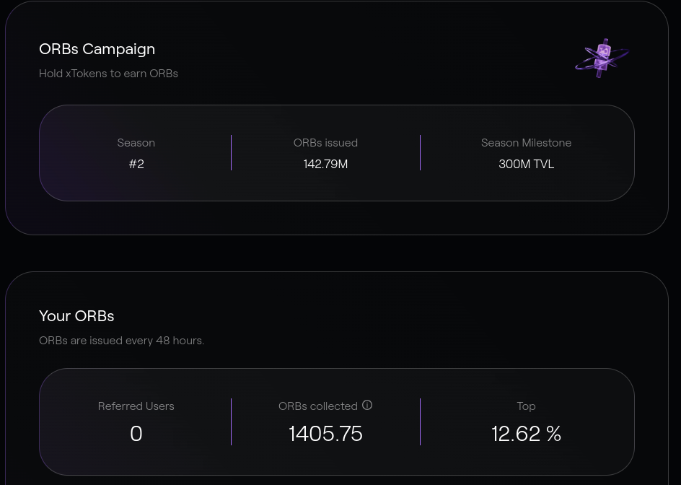681x485 pixels.
Task: Click the Season label
Action: 136,143
